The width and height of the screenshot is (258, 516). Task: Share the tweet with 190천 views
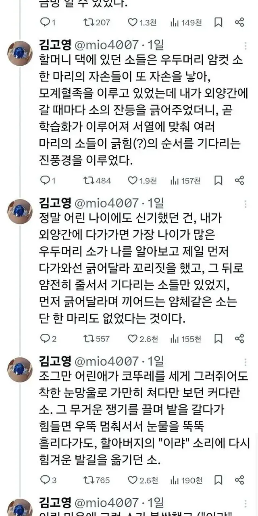(239, 480)
